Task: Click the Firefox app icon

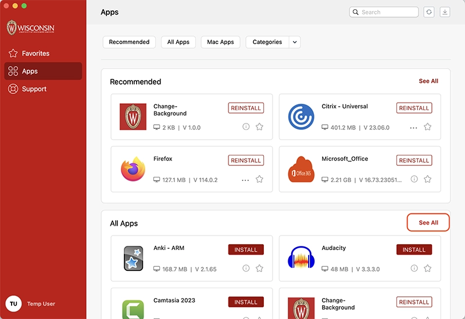Action: (133, 169)
